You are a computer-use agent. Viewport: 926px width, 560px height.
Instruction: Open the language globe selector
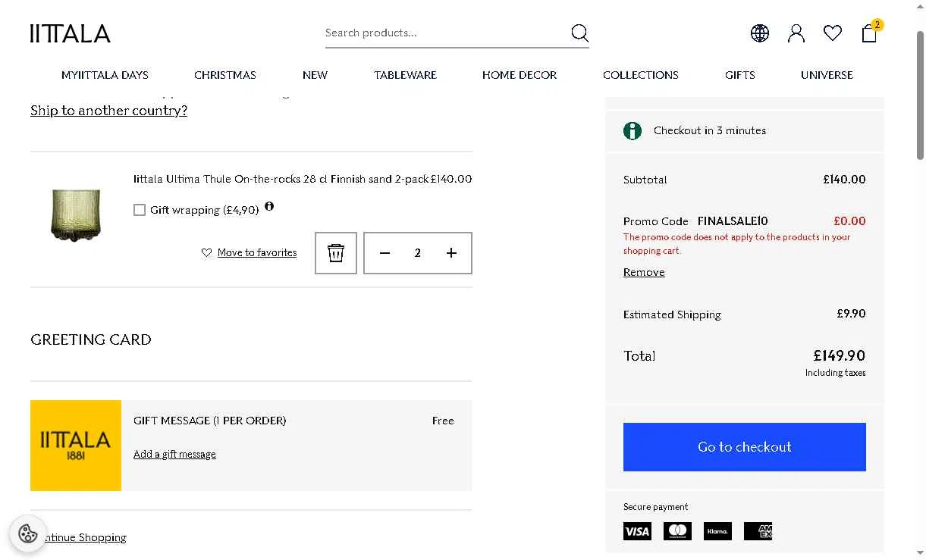pos(759,33)
